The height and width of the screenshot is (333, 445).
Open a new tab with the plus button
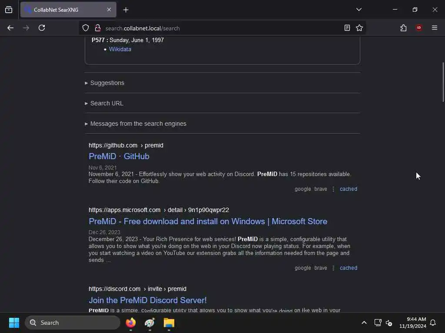coord(126,10)
